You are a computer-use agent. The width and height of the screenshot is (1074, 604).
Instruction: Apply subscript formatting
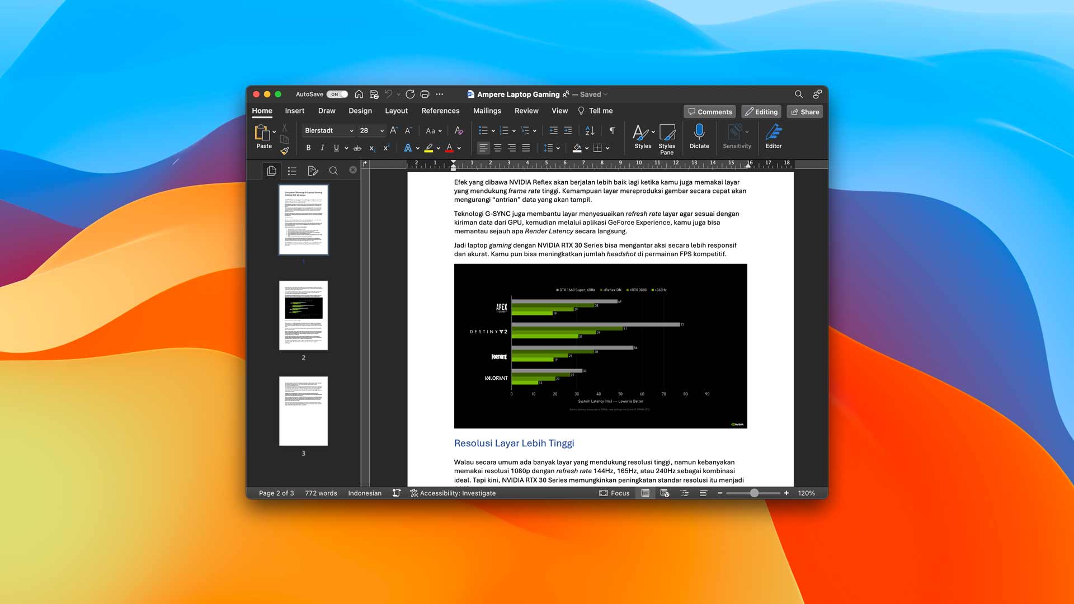372,148
